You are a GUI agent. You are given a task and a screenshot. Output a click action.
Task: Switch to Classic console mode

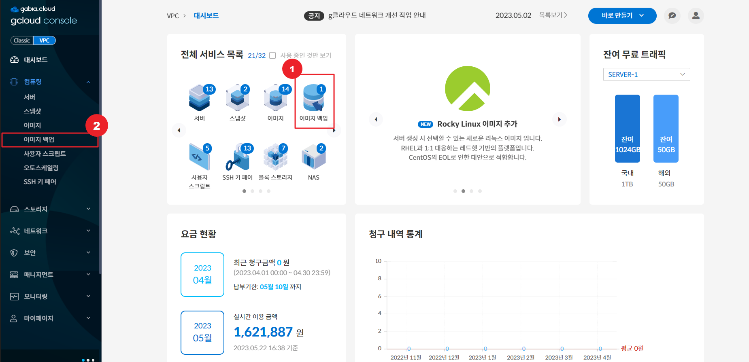pos(22,40)
